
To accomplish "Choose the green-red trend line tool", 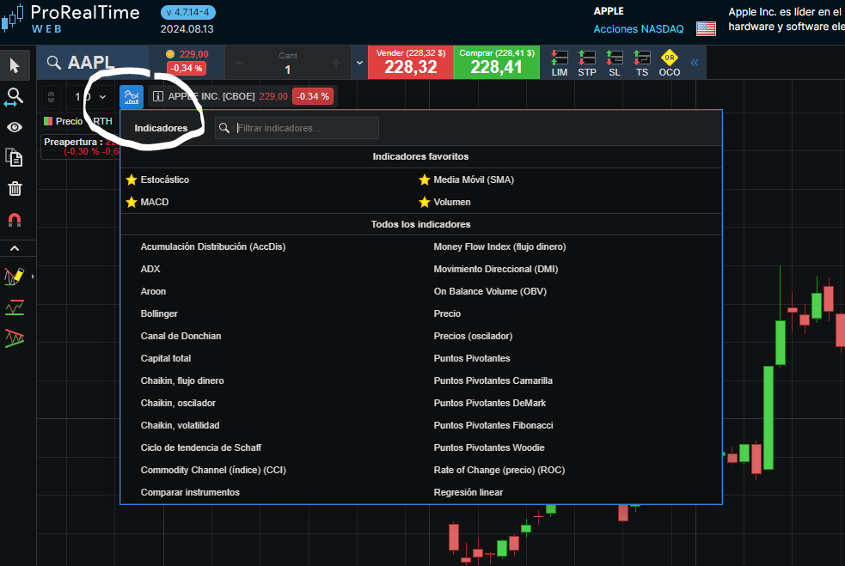I will coord(15,307).
